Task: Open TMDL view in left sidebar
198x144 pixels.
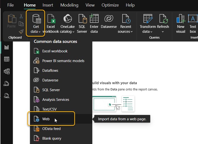Action: pos(7,96)
